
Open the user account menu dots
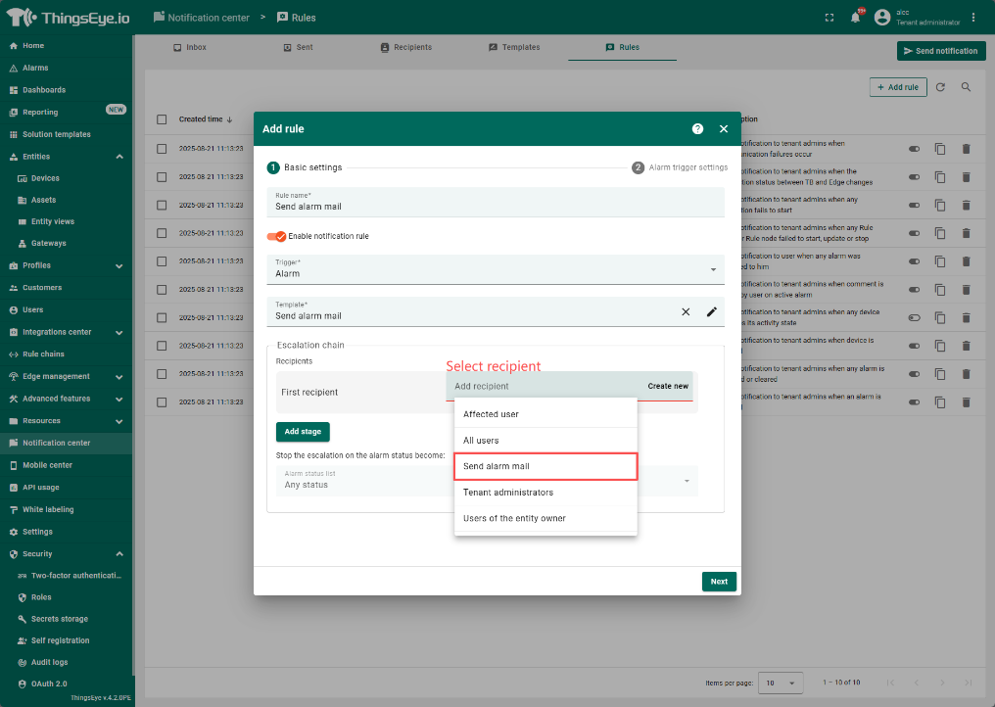coord(973,18)
